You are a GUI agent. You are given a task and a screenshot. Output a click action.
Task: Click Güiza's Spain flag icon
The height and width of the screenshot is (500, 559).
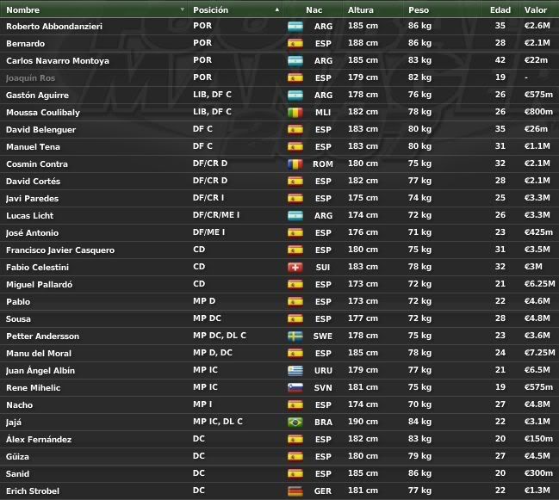[x=295, y=457]
